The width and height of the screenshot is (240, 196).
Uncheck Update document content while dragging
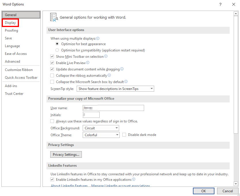pos(52,69)
